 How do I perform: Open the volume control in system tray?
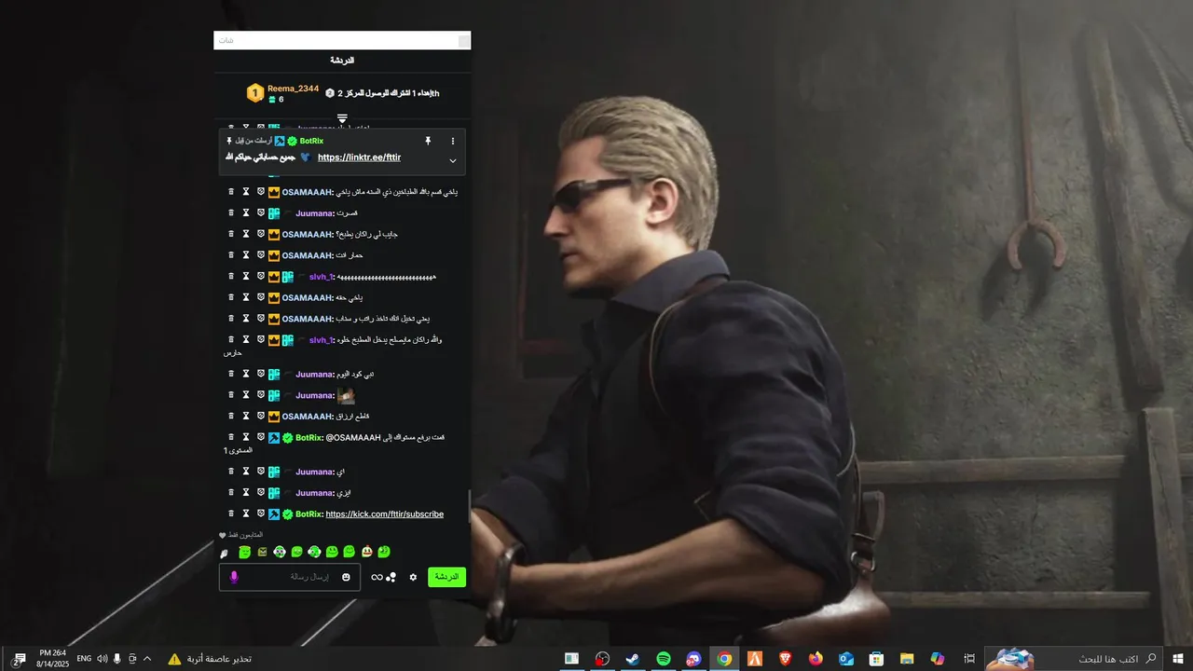[x=102, y=659]
